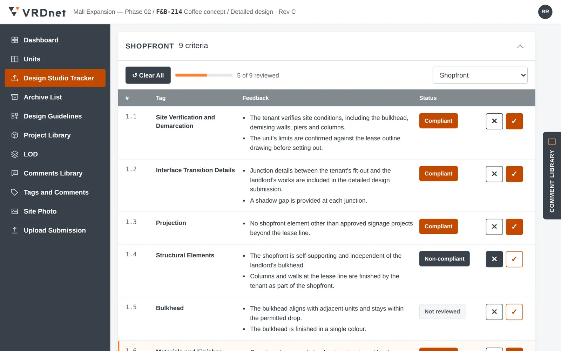The image size is (561, 351).
Task: Click the LOD layers icon
Action: pyautogui.click(x=15, y=154)
